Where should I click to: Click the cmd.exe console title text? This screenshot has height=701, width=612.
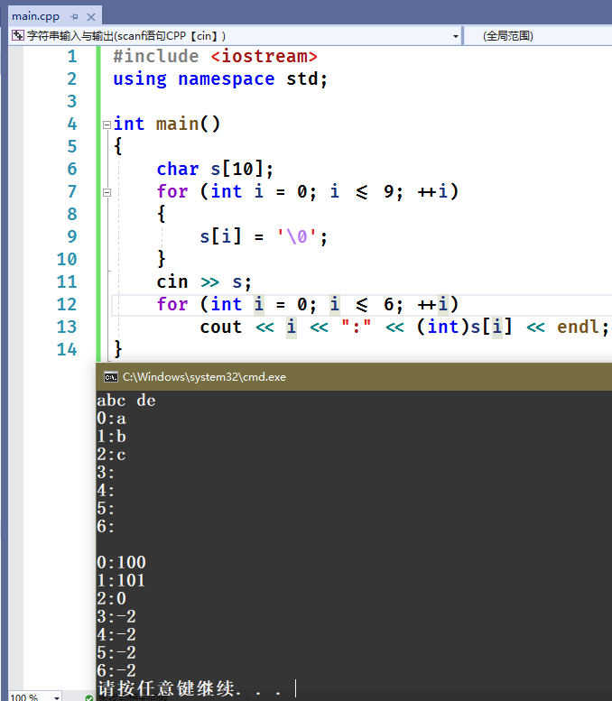click(x=204, y=377)
